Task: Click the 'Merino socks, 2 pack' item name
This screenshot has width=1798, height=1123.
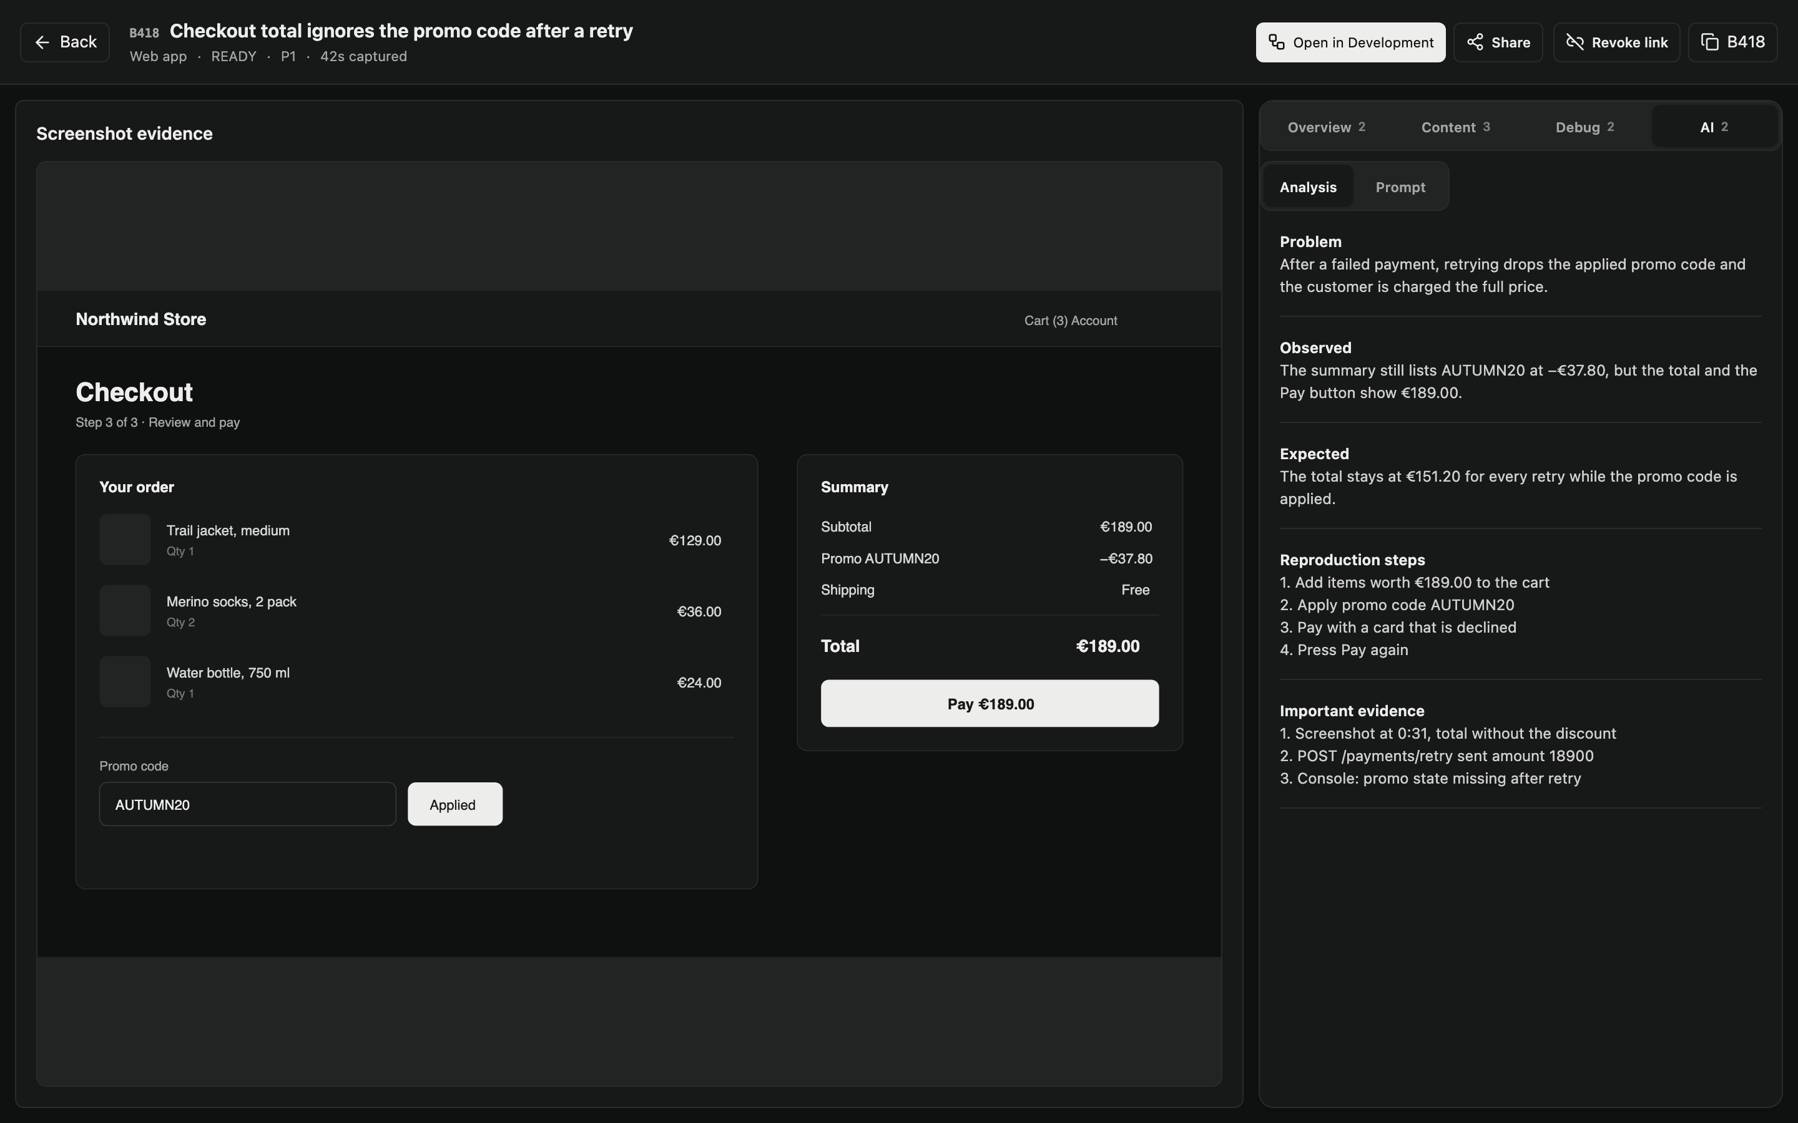Action: (x=231, y=601)
